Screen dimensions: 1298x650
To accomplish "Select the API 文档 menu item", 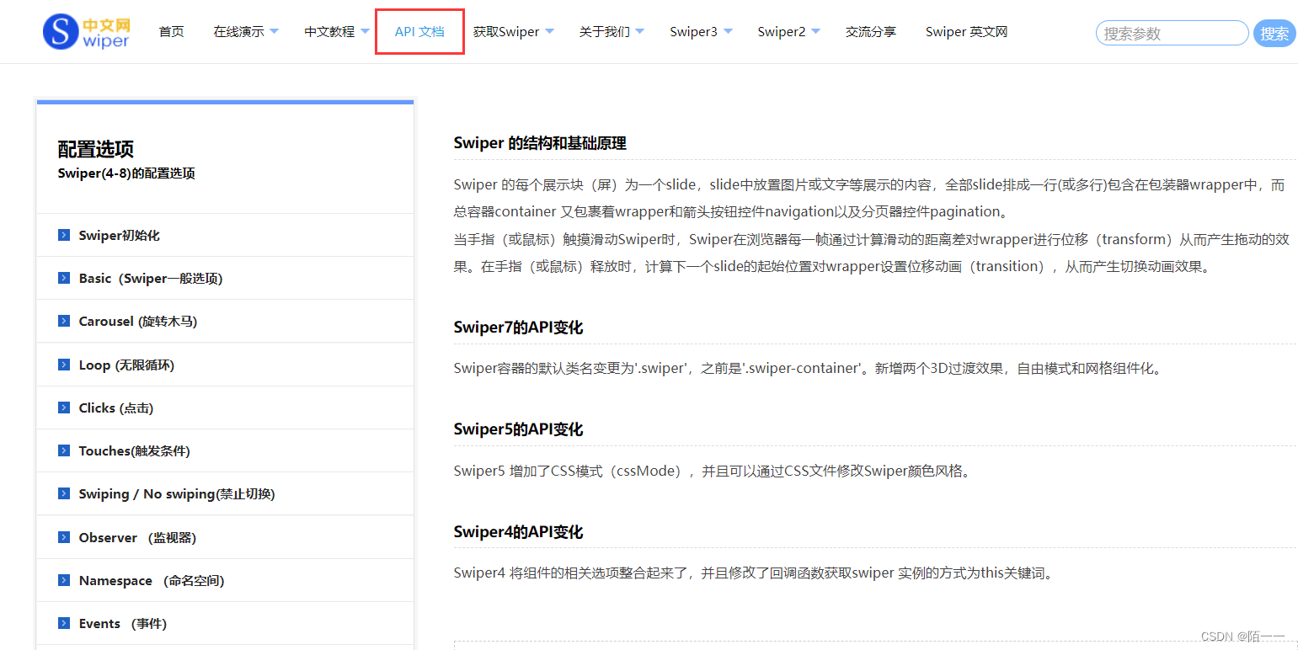I will click(x=419, y=32).
